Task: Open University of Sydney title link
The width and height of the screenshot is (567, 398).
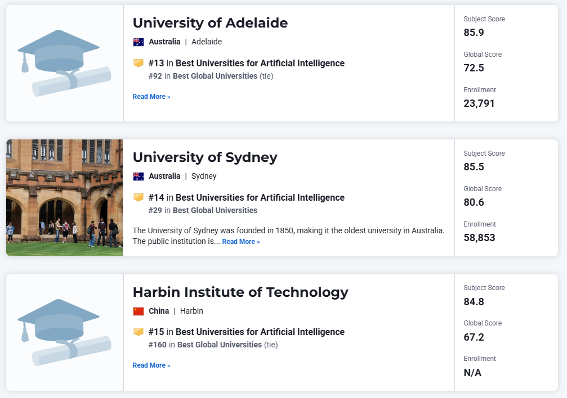Action: 205,157
